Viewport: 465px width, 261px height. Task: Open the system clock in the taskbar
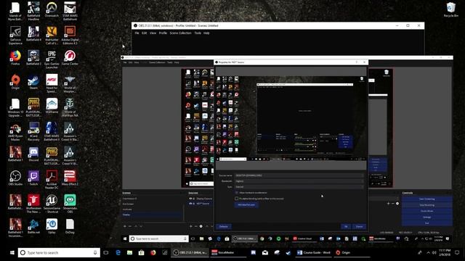pos(445,253)
